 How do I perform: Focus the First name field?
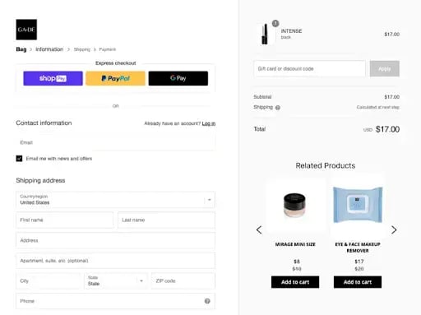tap(65, 220)
